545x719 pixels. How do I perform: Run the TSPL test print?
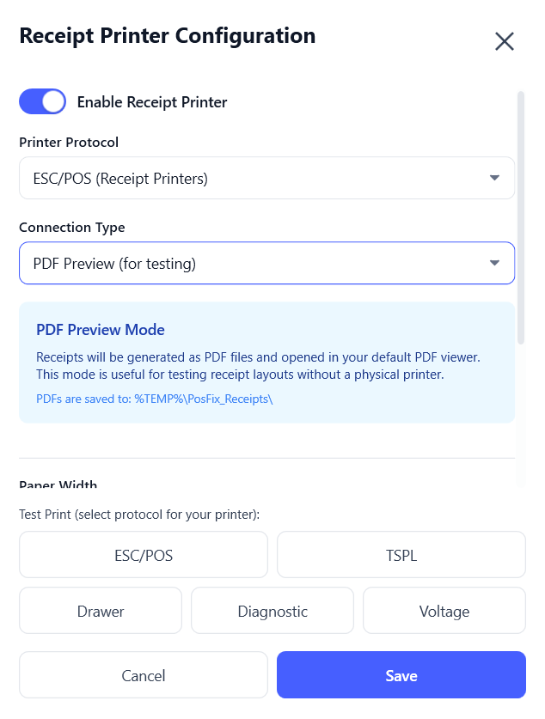coord(401,555)
